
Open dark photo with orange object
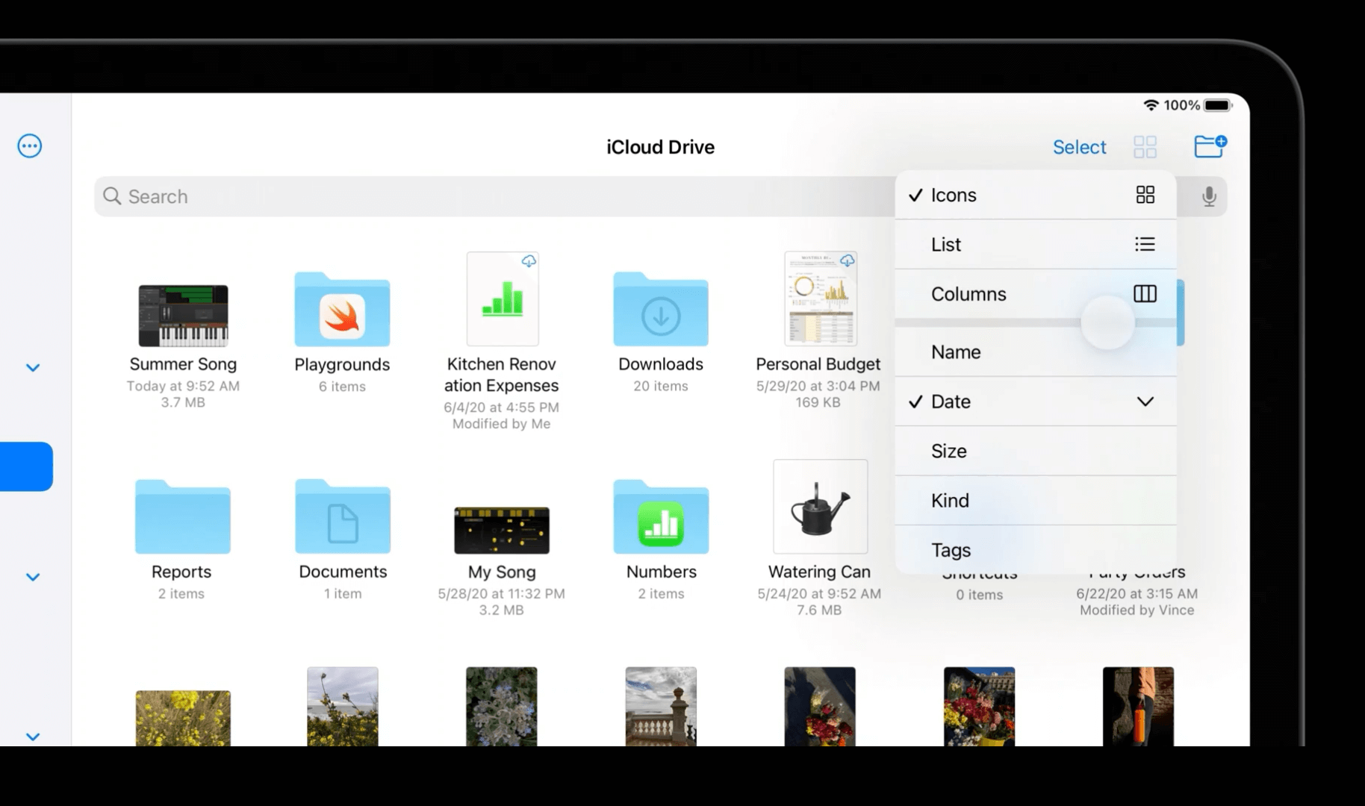click(x=1138, y=707)
